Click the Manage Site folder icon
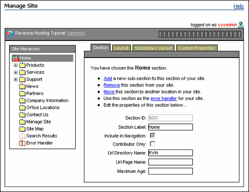The image size is (249, 192). 22,122
